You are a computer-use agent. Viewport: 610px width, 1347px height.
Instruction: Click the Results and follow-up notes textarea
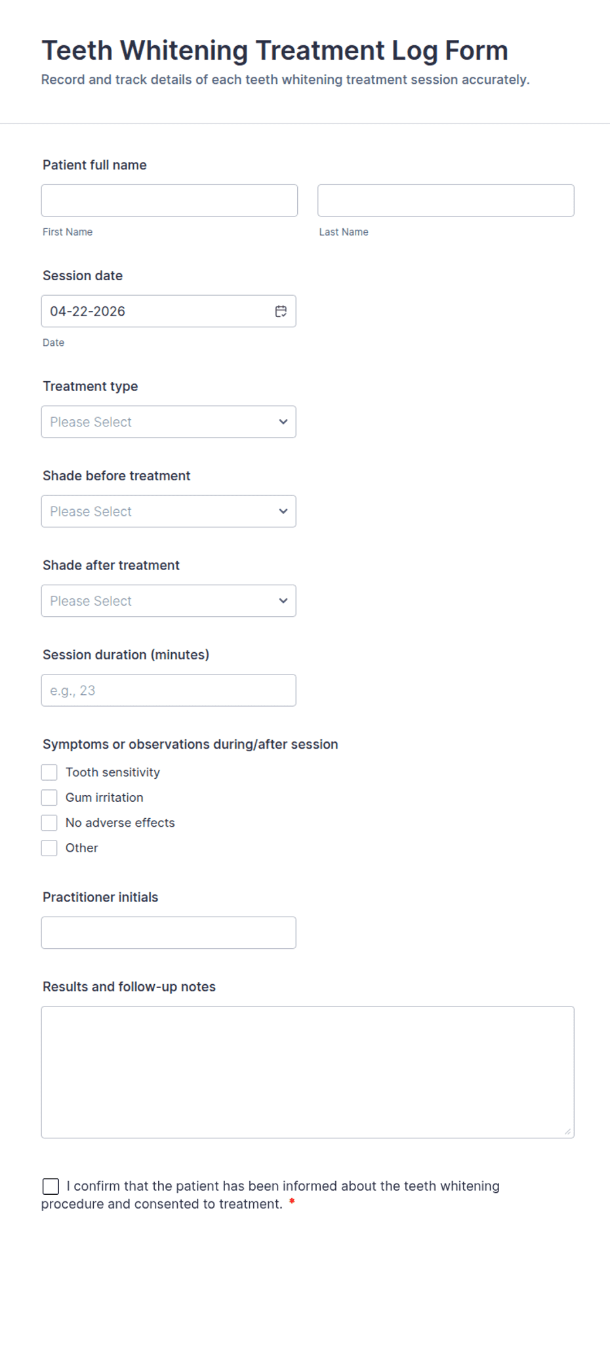pos(308,1071)
